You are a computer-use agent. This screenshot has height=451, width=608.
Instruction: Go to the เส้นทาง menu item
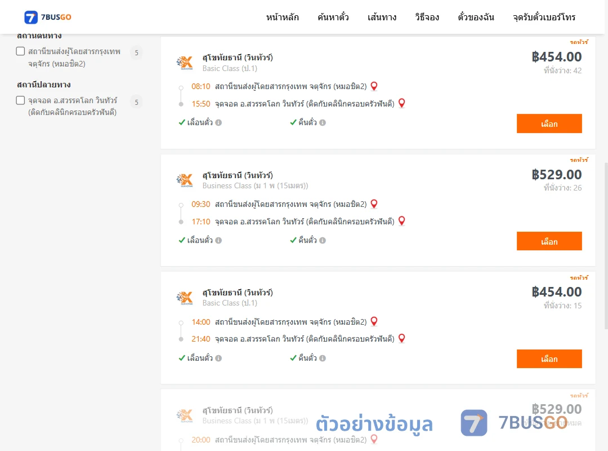(x=382, y=17)
